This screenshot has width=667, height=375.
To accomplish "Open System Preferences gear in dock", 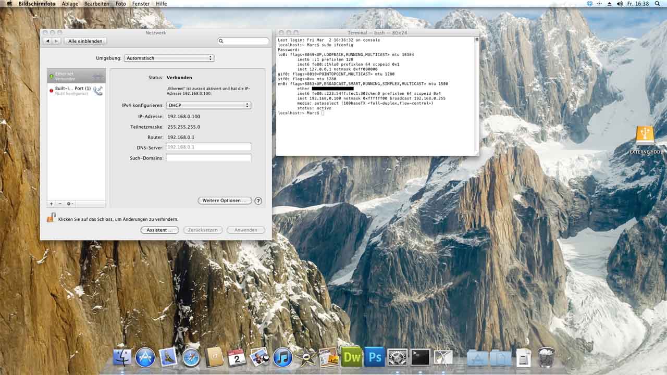I will tap(397, 357).
